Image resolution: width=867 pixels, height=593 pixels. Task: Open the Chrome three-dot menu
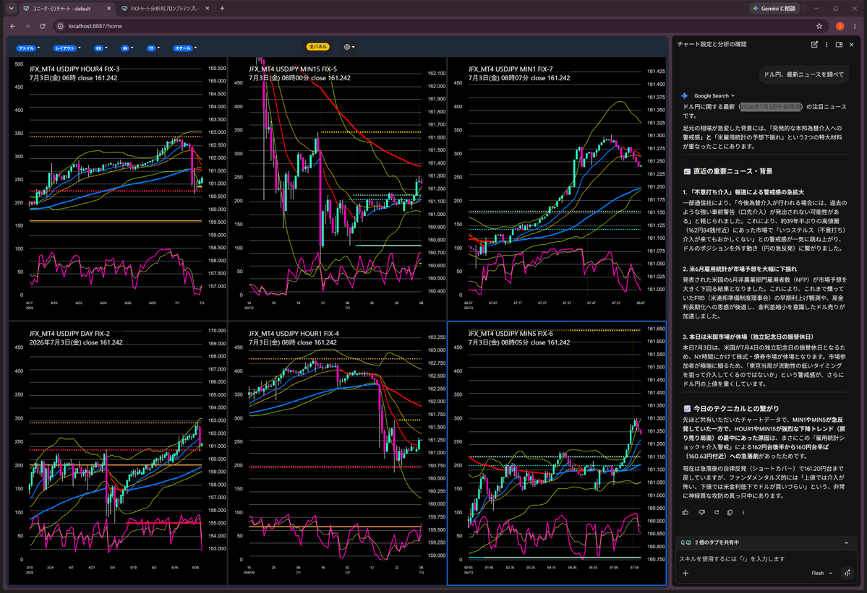point(855,26)
